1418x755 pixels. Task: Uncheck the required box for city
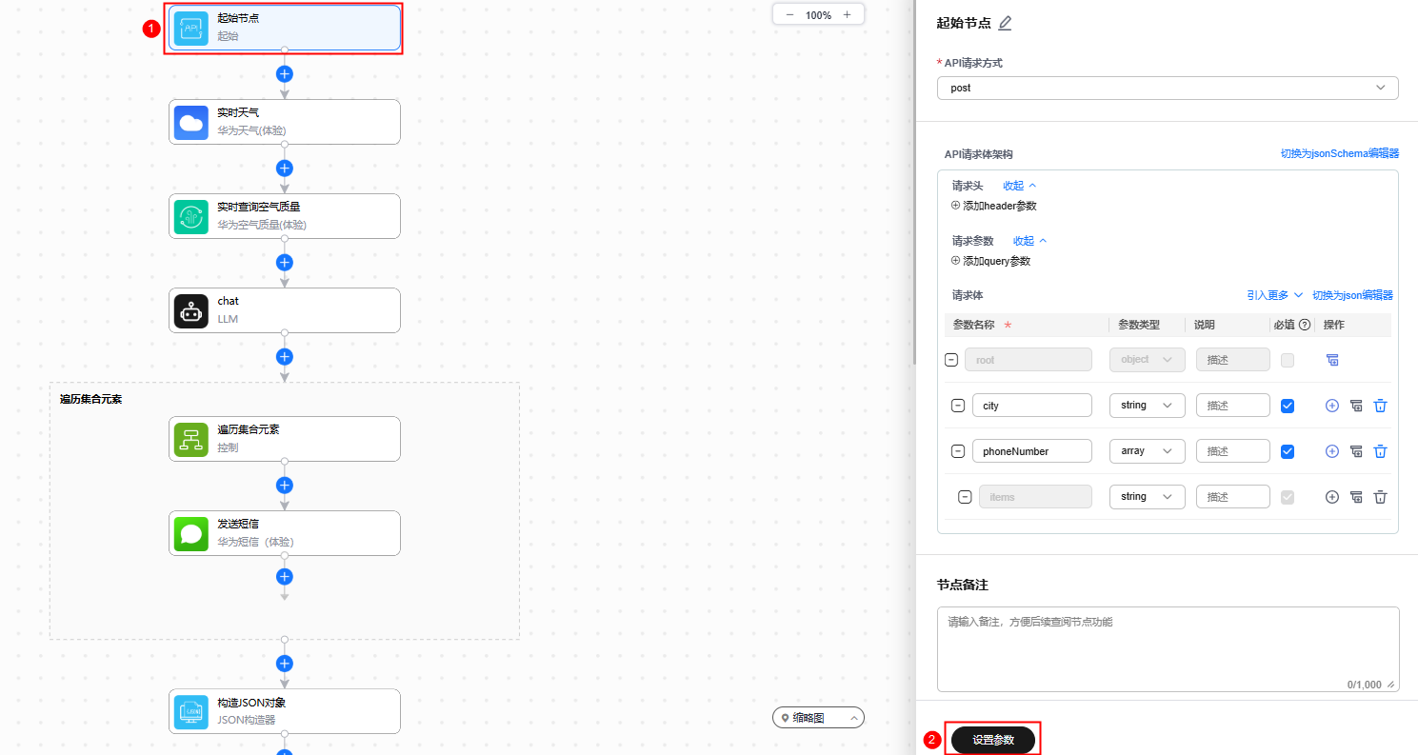(x=1288, y=406)
